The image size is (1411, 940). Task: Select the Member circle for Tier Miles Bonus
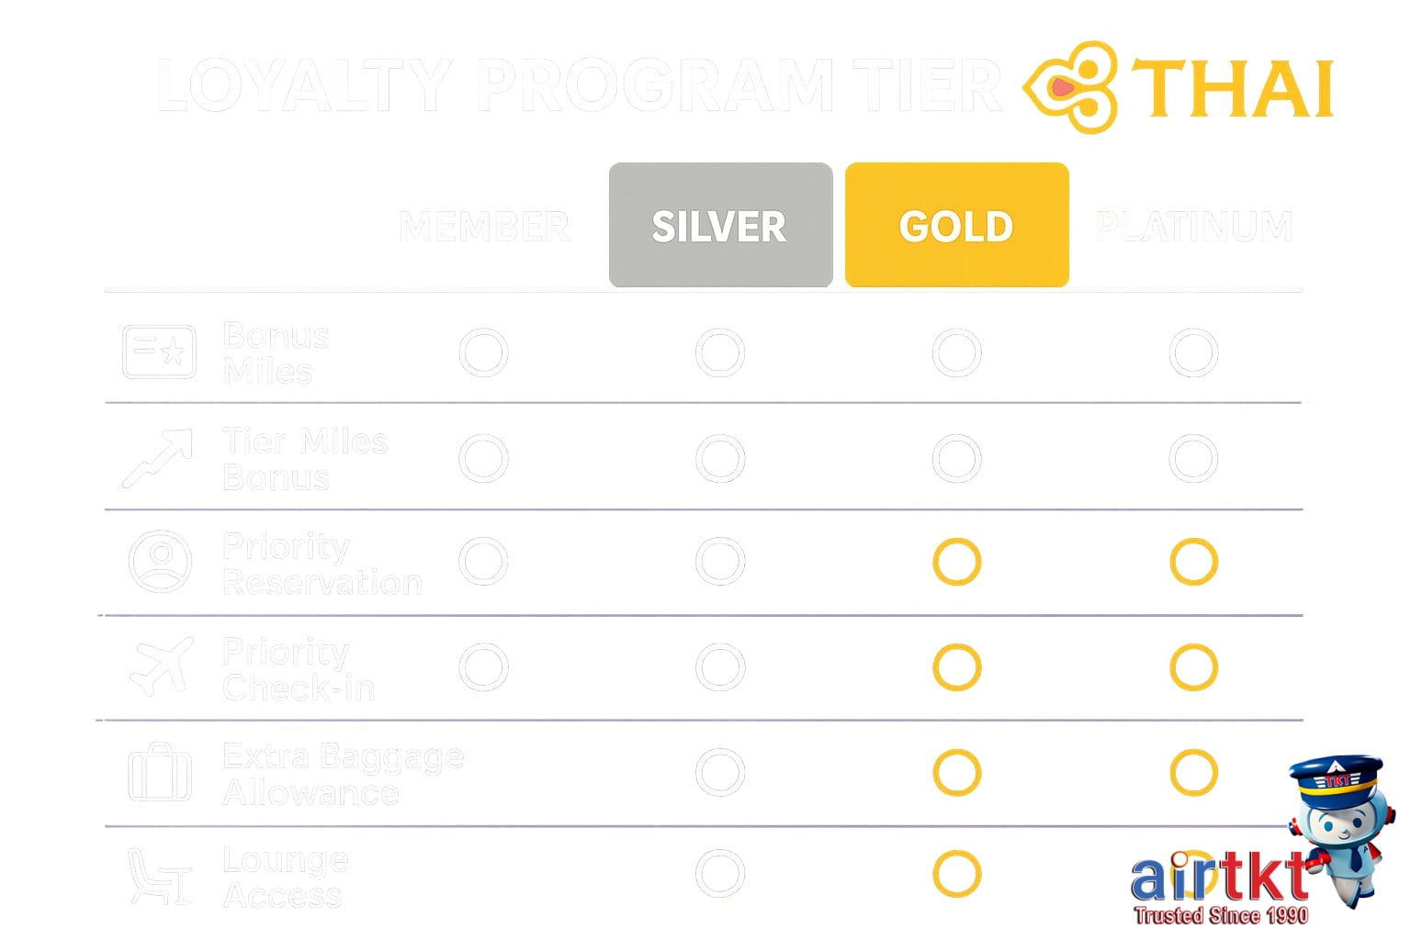click(x=483, y=458)
